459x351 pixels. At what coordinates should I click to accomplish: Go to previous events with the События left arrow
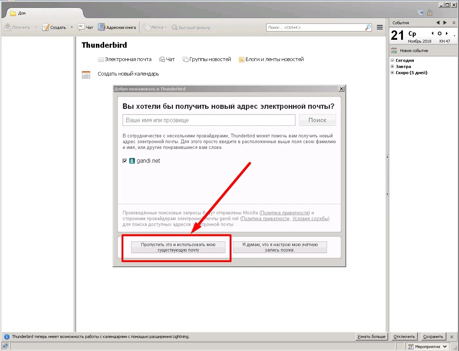(438, 22)
